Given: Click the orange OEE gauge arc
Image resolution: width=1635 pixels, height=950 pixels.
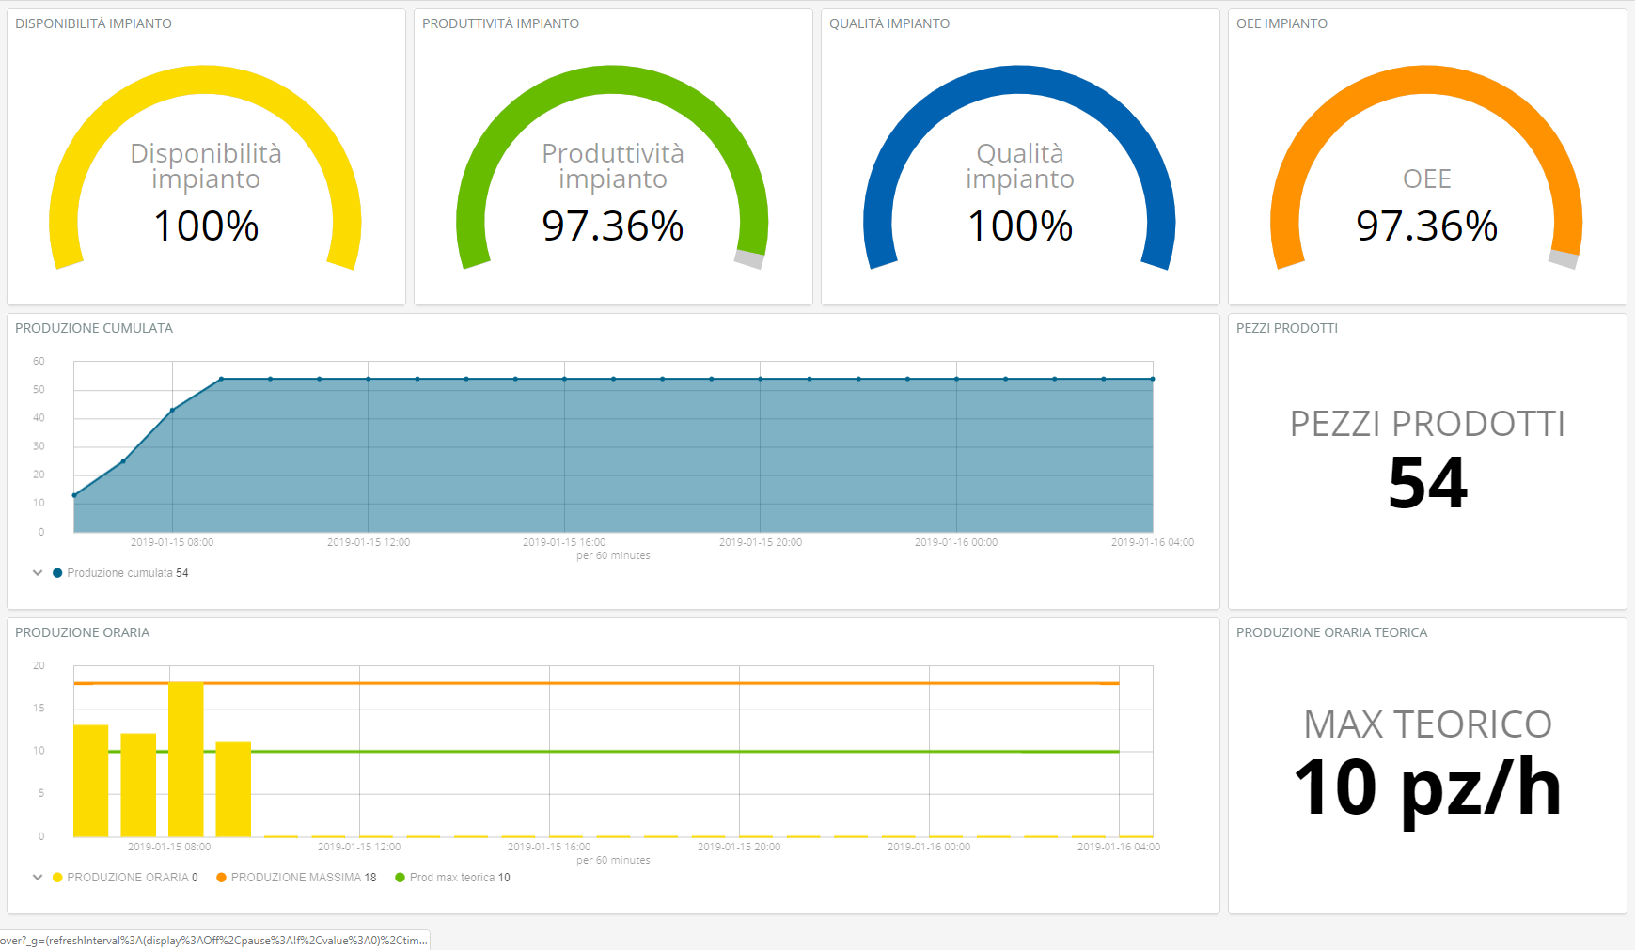Looking at the screenshot, I should pyautogui.click(x=1426, y=80).
